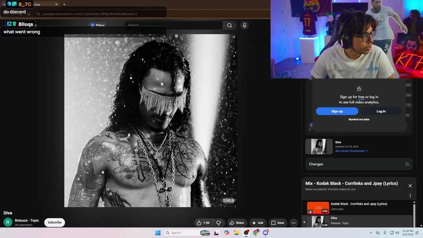
Task: Play Kodak Black - Corrlinks and Jpay from the mix
Action: click(358, 208)
